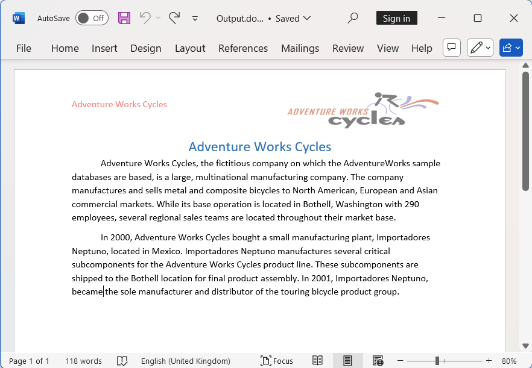Switch to Read Mode view icon
The width and height of the screenshot is (532, 368).
(317, 361)
